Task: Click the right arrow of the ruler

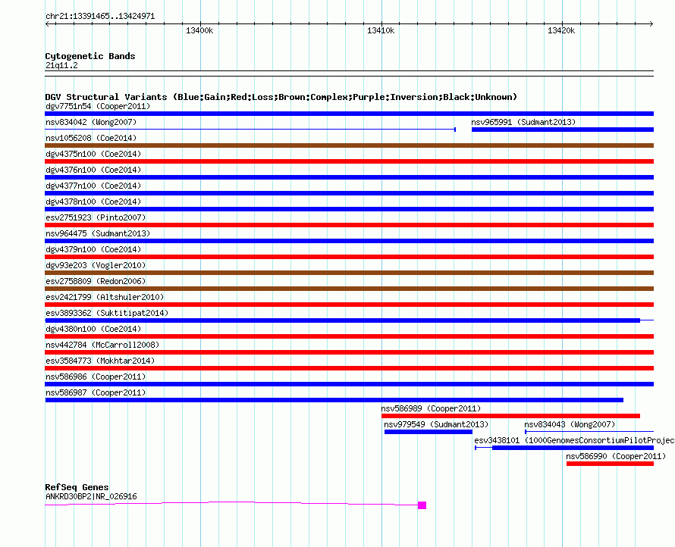Action: [651, 23]
